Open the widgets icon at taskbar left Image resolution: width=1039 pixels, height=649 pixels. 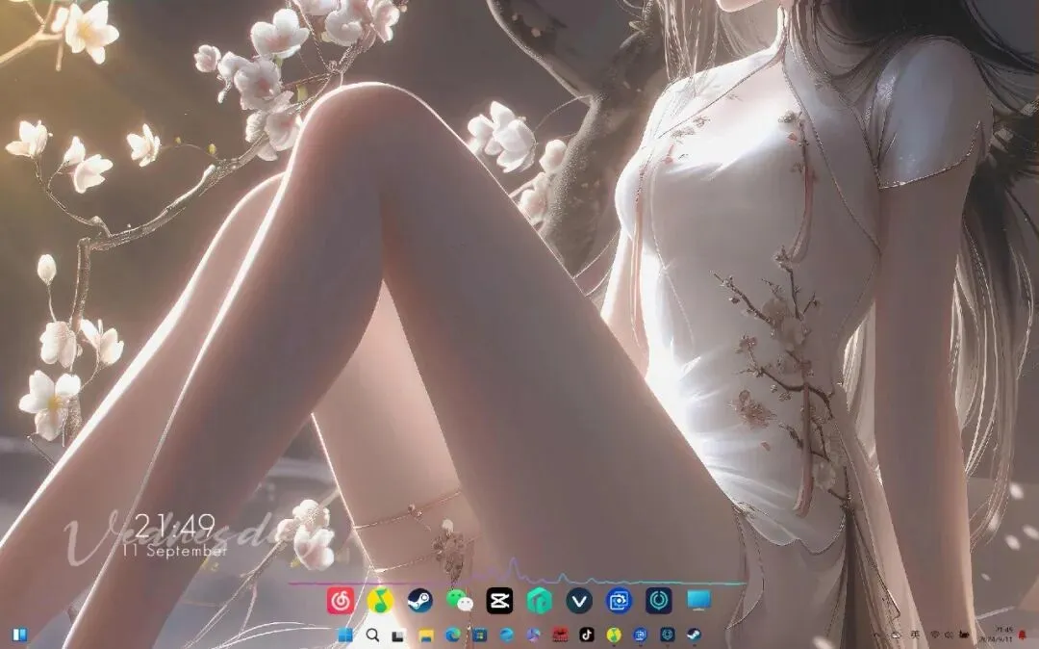[x=19, y=636]
